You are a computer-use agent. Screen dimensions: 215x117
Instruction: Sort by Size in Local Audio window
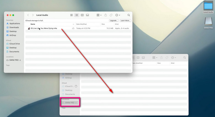pos(103,24)
